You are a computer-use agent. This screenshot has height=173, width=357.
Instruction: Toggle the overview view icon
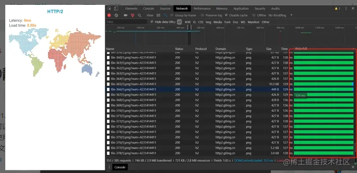coord(165,15)
